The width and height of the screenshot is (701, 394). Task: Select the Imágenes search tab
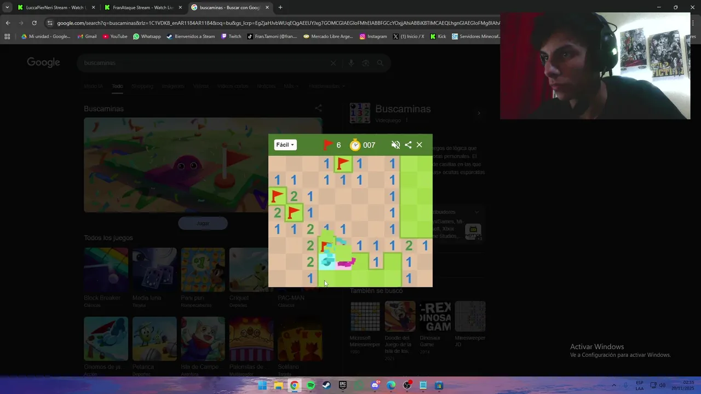tap(173, 86)
